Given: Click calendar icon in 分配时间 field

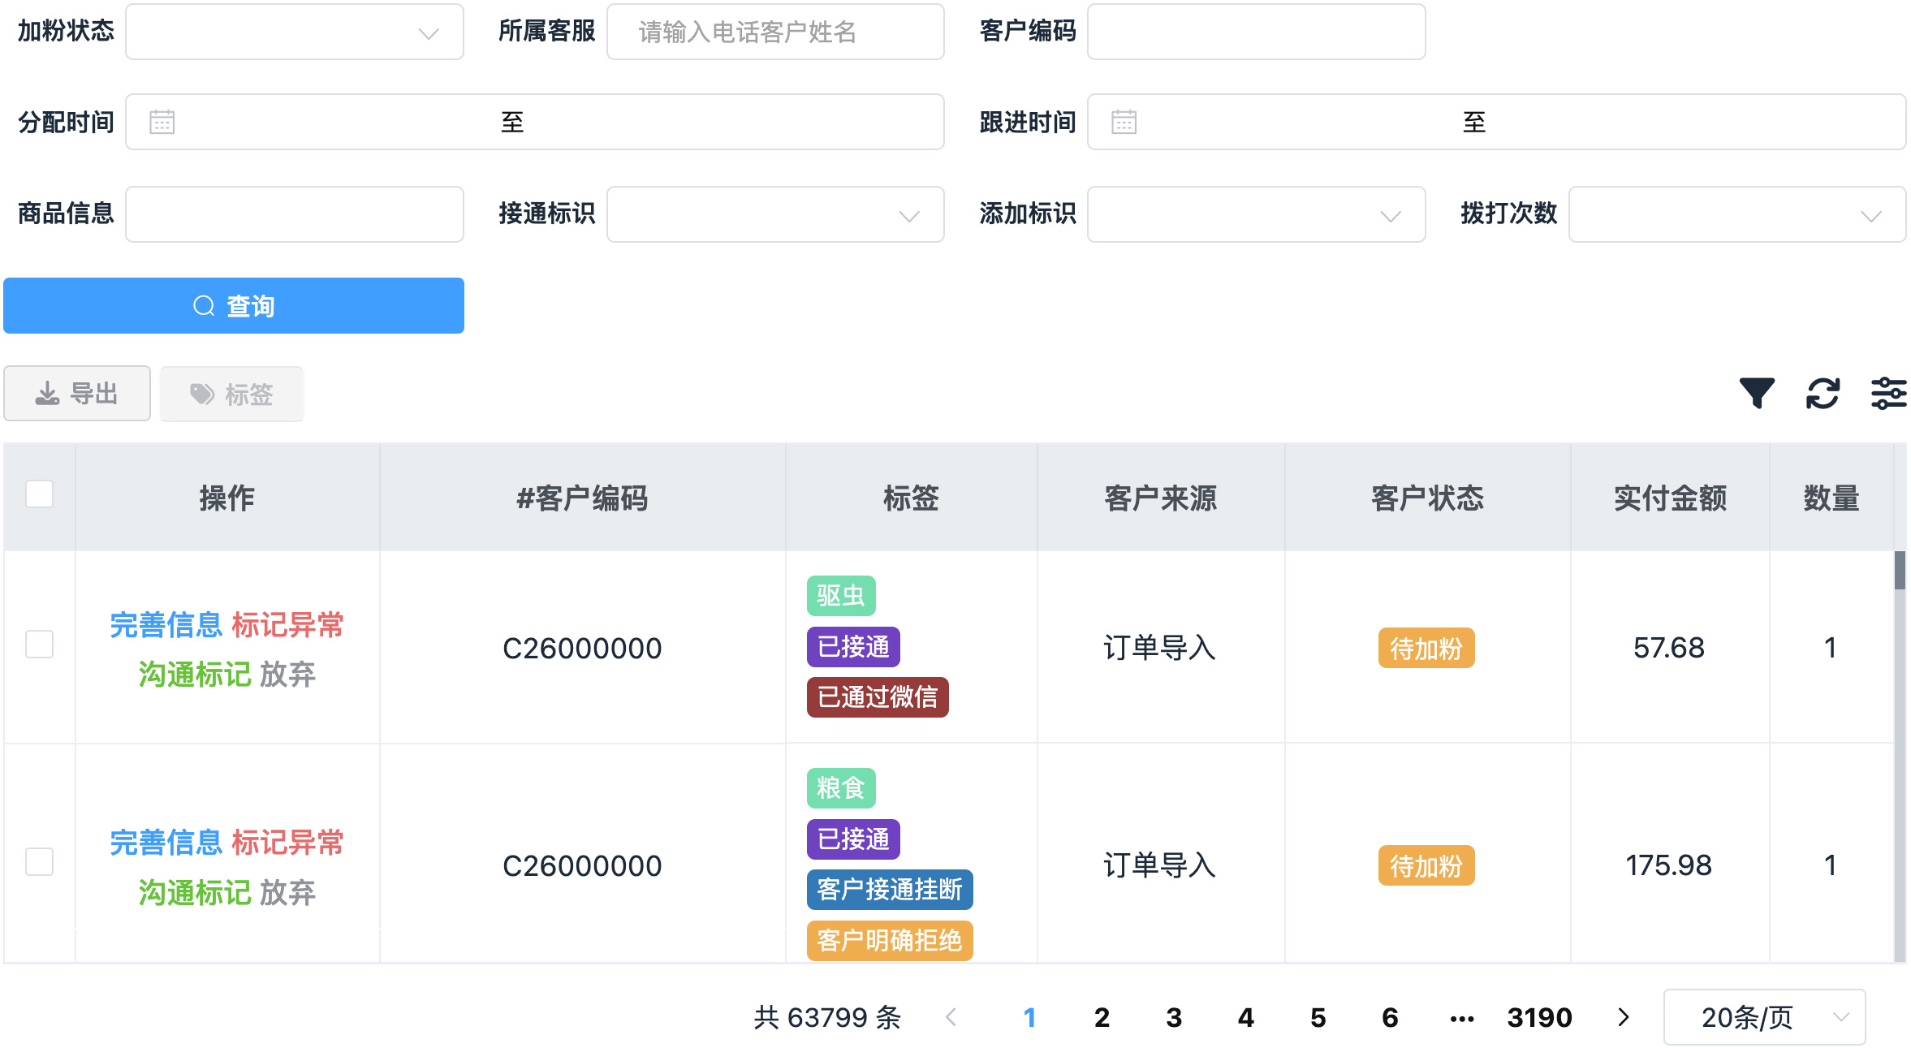Looking at the screenshot, I should (x=162, y=122).
